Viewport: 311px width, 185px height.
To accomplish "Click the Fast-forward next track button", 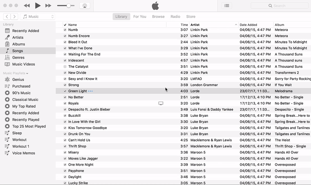I will [x=48, y=5].
